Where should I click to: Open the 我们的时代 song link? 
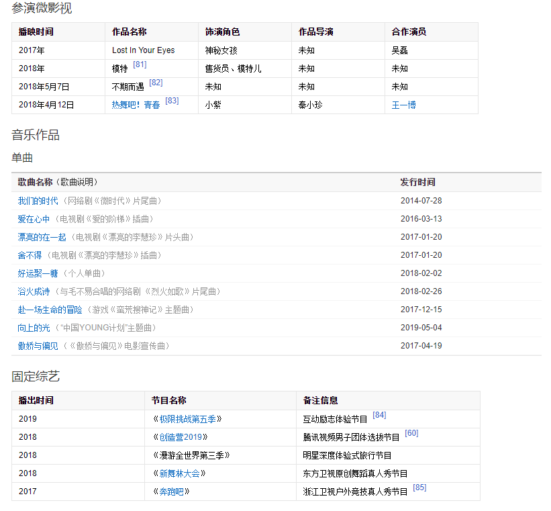[x=38, y=201]
